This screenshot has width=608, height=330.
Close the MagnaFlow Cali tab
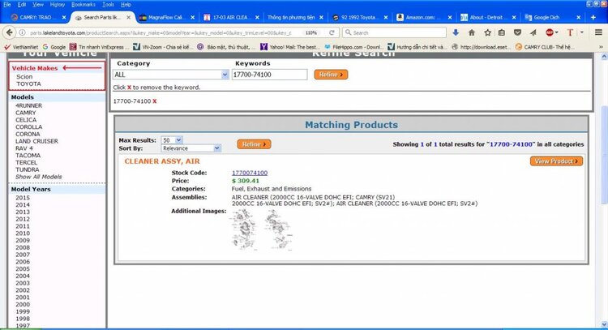tap(192, 18)
